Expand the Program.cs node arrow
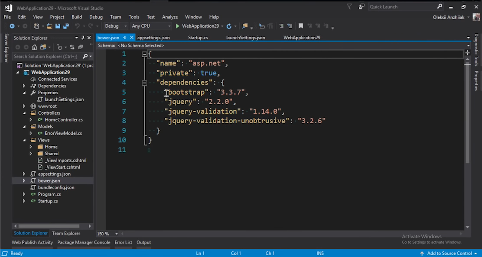The image size is (482, 257). pyautogui.click(x=24, y=194)
